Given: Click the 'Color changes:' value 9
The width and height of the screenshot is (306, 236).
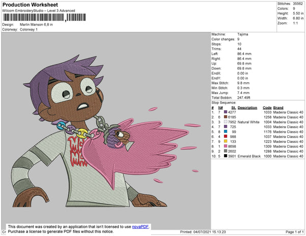Looking at the screenshot, I should point(238,39).
